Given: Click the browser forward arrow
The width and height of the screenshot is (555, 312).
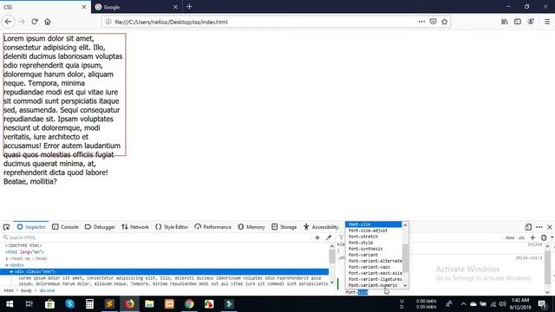Looking at the screenshot, I should (x=22, y=22).
